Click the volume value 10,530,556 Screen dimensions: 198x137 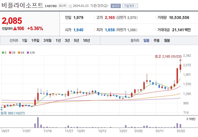179,17
